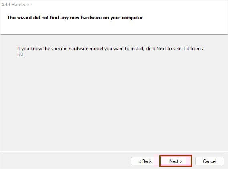Select the bold wizard heading text

point(75,18)
